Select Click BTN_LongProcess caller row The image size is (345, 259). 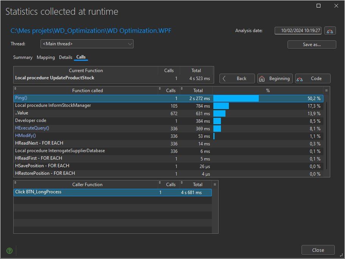(x=113, y=193)
